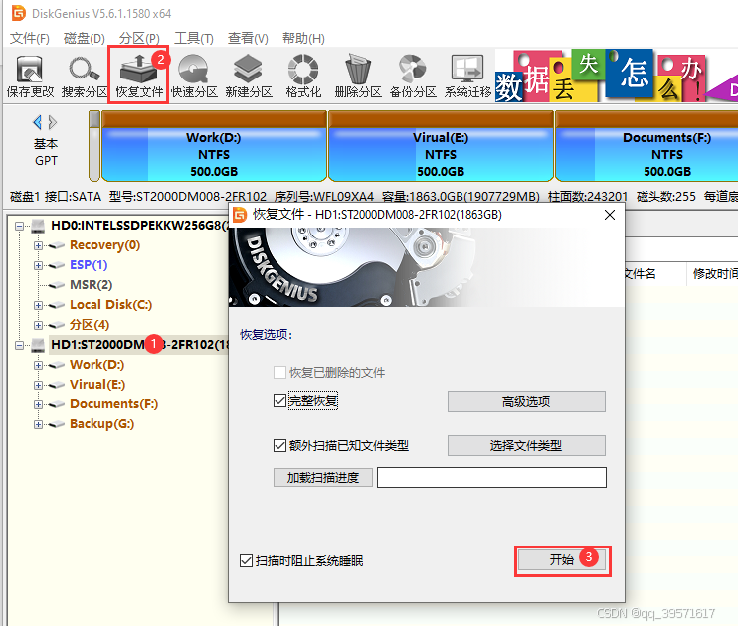The image size is (738, 626).
Task: Click the HD0 disk drive icon in the tree
Action: 38,226
